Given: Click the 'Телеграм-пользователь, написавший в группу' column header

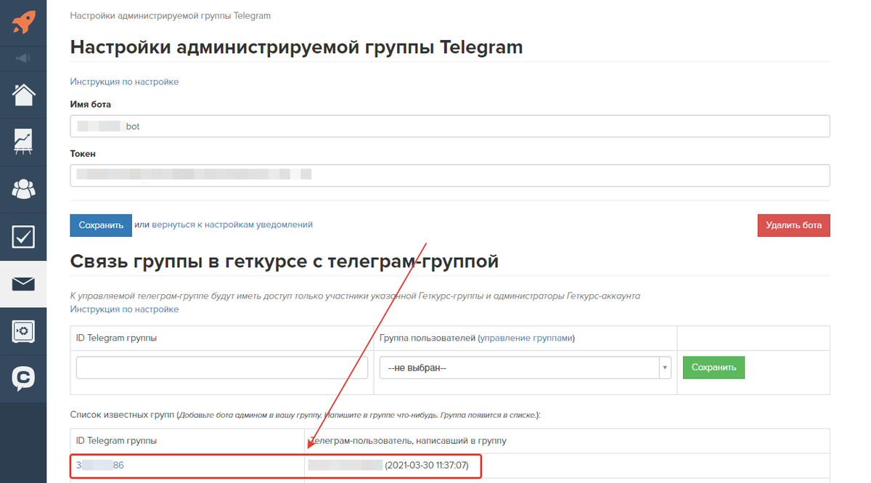Looking at the screenshot, I should click(x=408, y=440).
